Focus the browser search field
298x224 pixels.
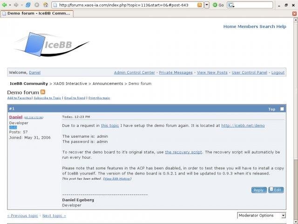pos(253,5)
